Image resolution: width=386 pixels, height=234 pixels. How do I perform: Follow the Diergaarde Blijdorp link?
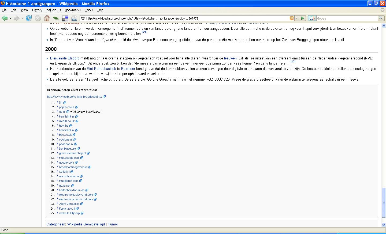tap(65, 58)
